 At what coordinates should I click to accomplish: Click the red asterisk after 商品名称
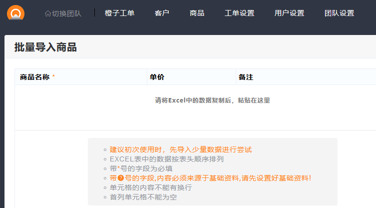(54, 77)
